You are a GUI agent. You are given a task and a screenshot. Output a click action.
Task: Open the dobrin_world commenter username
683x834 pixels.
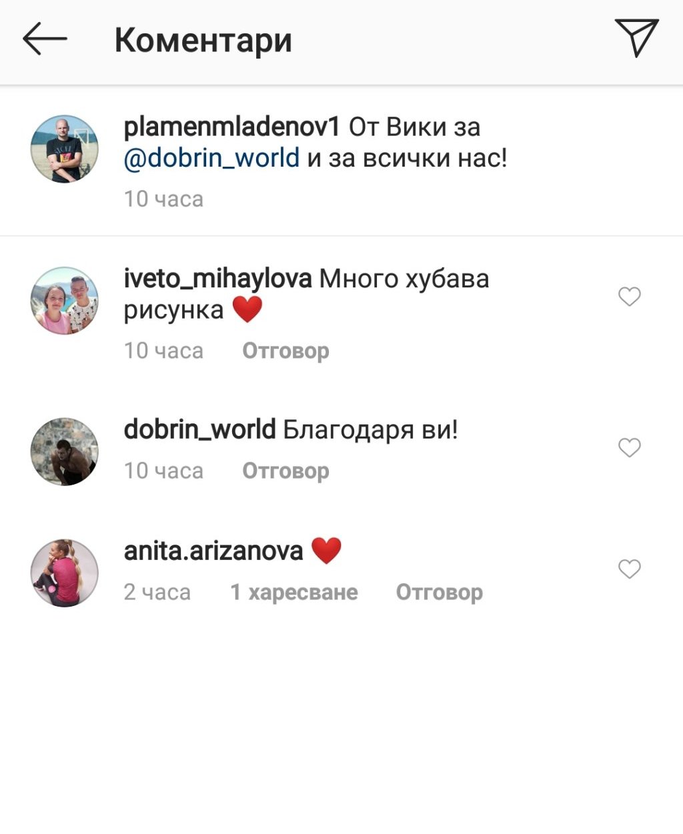tap(199, 429)
